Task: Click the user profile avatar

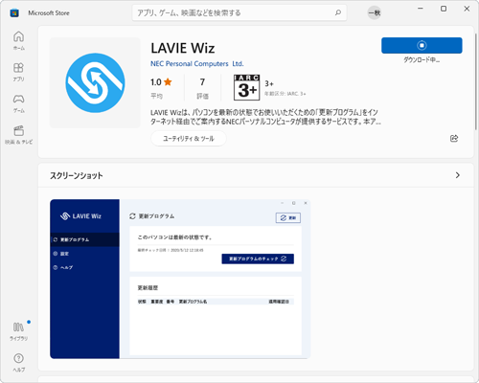Action: (x=374, y=12)
